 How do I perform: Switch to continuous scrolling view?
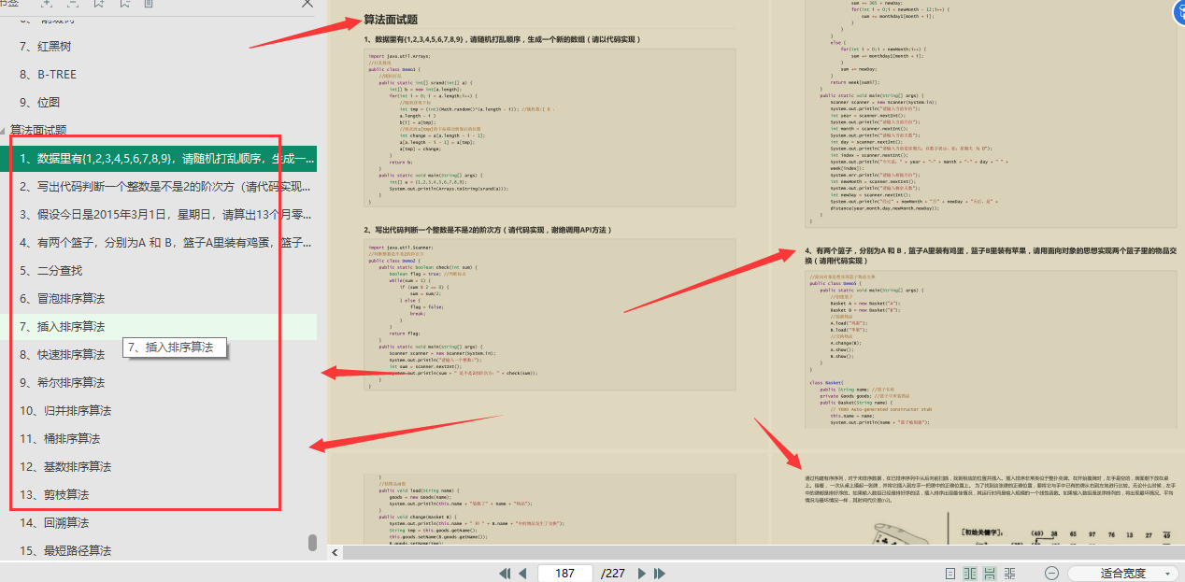[x=990, y=573]
